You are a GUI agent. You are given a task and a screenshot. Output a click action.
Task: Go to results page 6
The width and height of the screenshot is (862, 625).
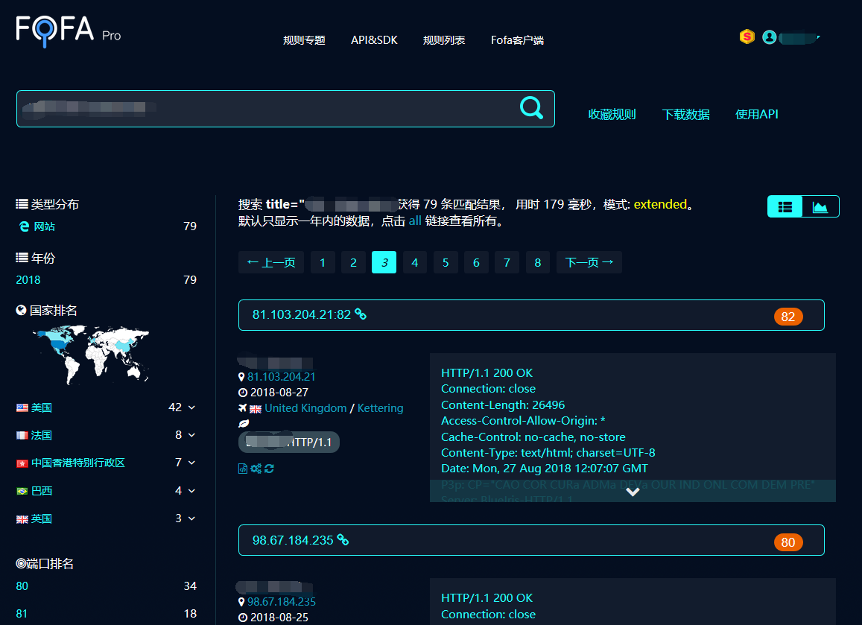tap(477, 262)
